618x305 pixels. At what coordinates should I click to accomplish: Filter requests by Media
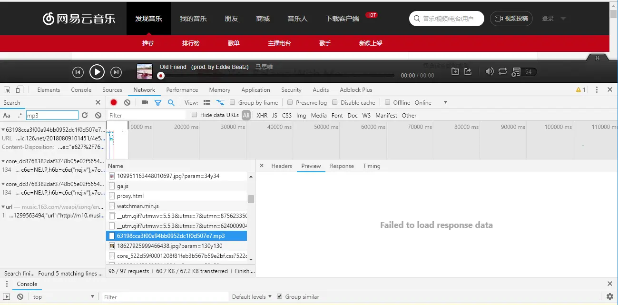[319, 115]
